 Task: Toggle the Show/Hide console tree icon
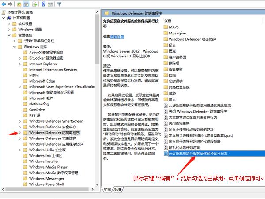pos(26,4)
